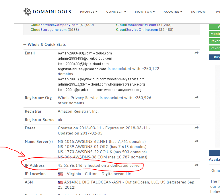Click the first green Rever button in sidebar
This screenshot has width=220, height=195.
214,41
